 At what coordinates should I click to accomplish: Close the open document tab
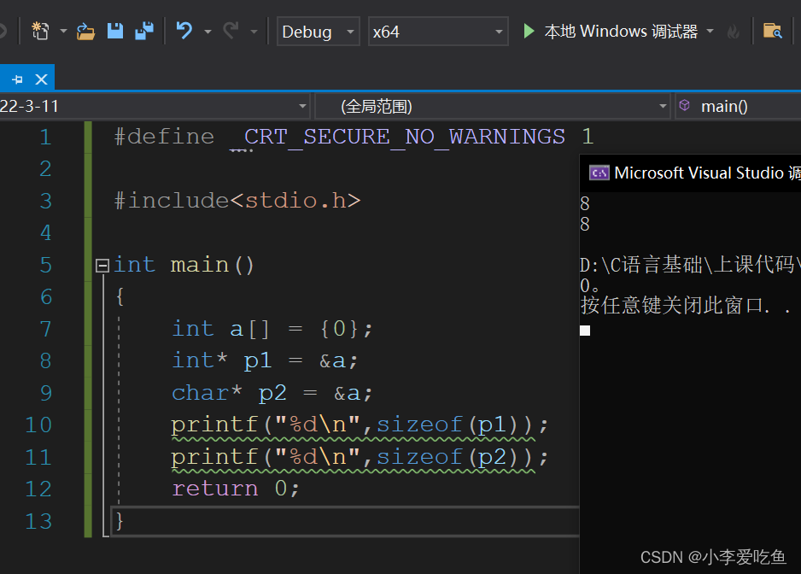[41, 79]
